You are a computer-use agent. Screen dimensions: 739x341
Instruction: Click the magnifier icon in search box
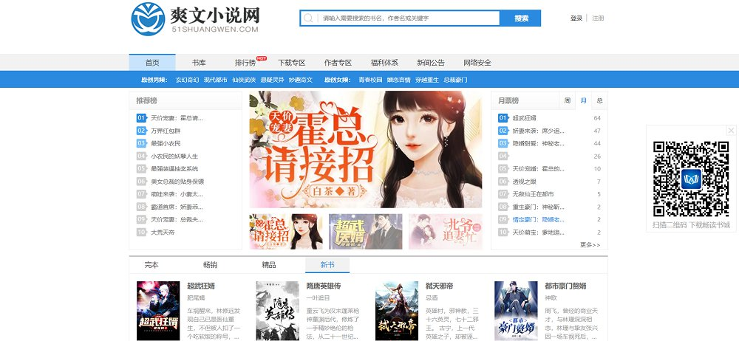[308, 18]
